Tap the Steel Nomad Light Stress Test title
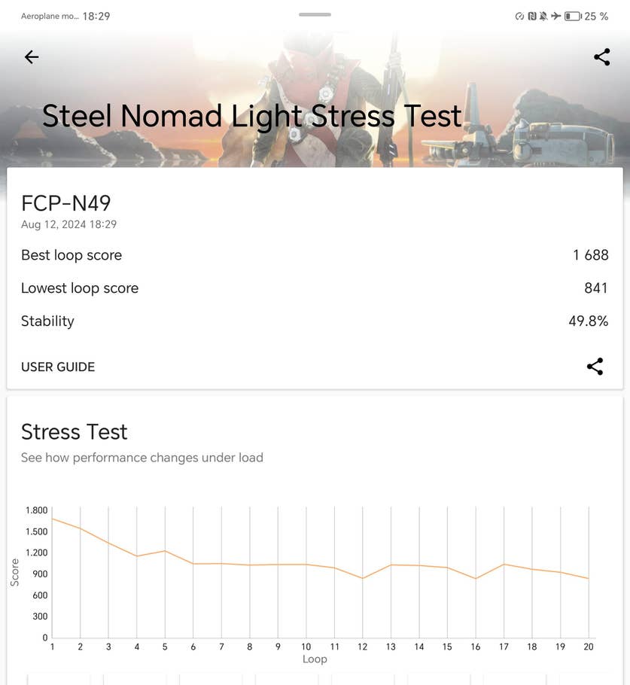The height and width of the screenshot is (685, 630). pos(251,117)
